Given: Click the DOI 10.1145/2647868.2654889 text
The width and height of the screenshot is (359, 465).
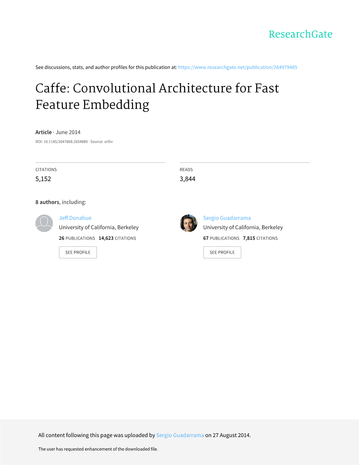Looking at the screenshot, I should click(61, 142).
